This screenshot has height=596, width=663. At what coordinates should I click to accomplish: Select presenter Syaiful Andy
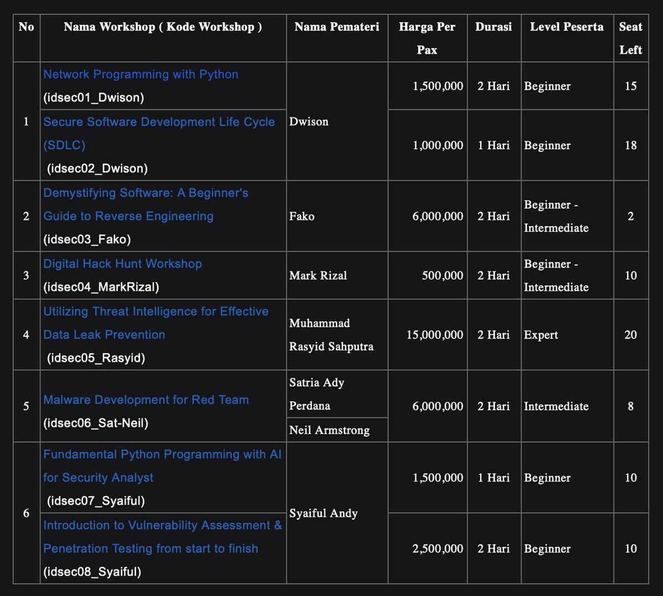[x=323, y=513]
